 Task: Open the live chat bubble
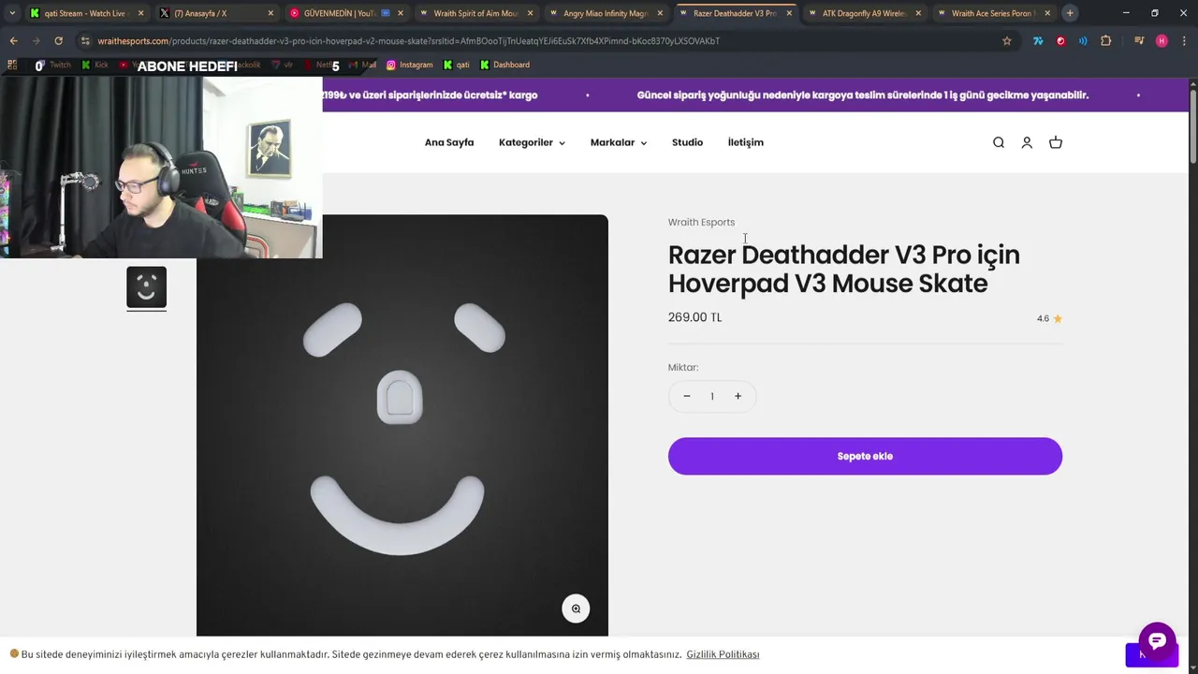tap(1157, 641)
